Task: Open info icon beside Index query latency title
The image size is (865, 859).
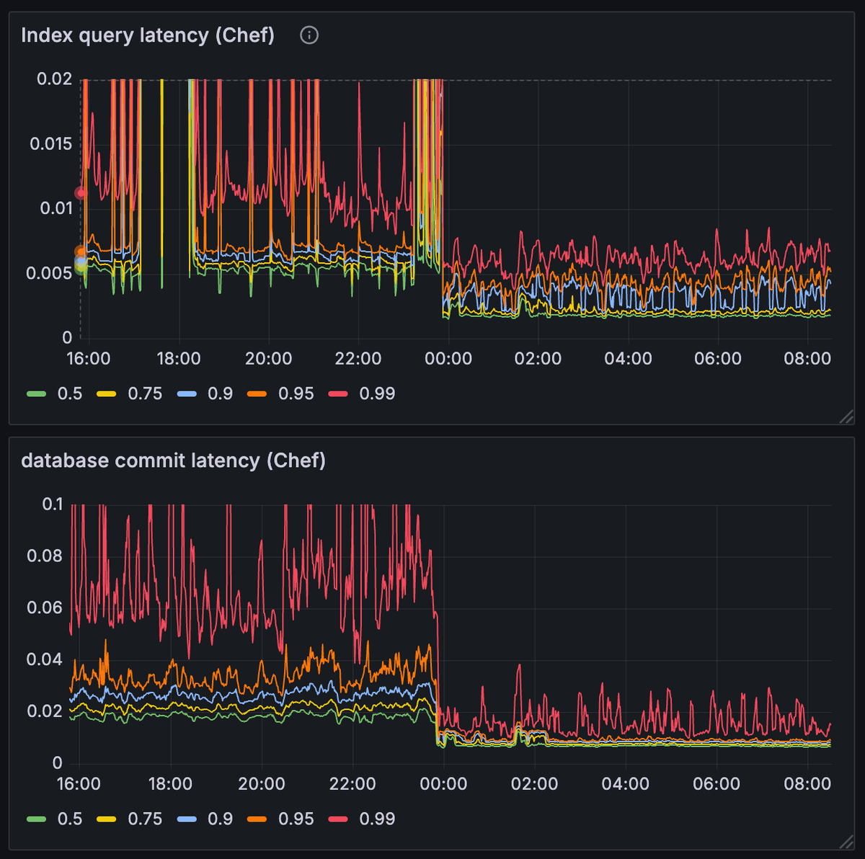Action: point(309,35)
